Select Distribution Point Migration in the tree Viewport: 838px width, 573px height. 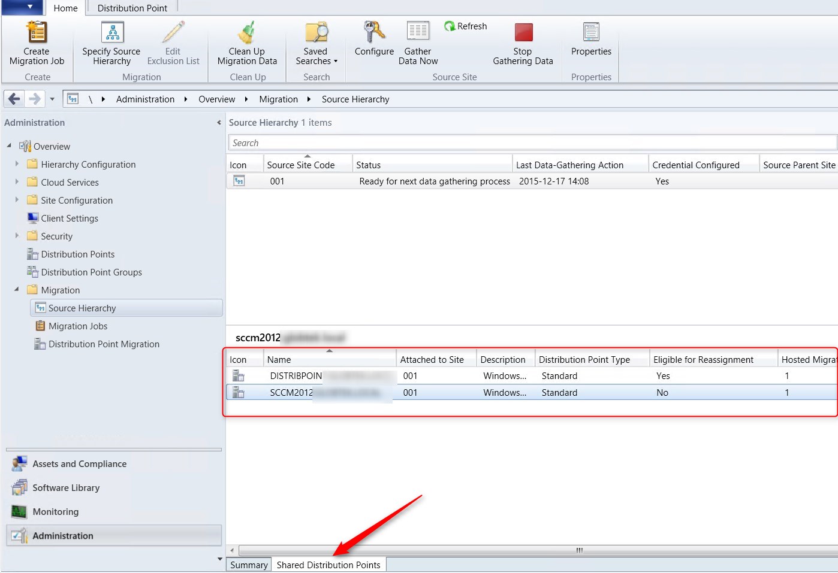pos(103,344)
